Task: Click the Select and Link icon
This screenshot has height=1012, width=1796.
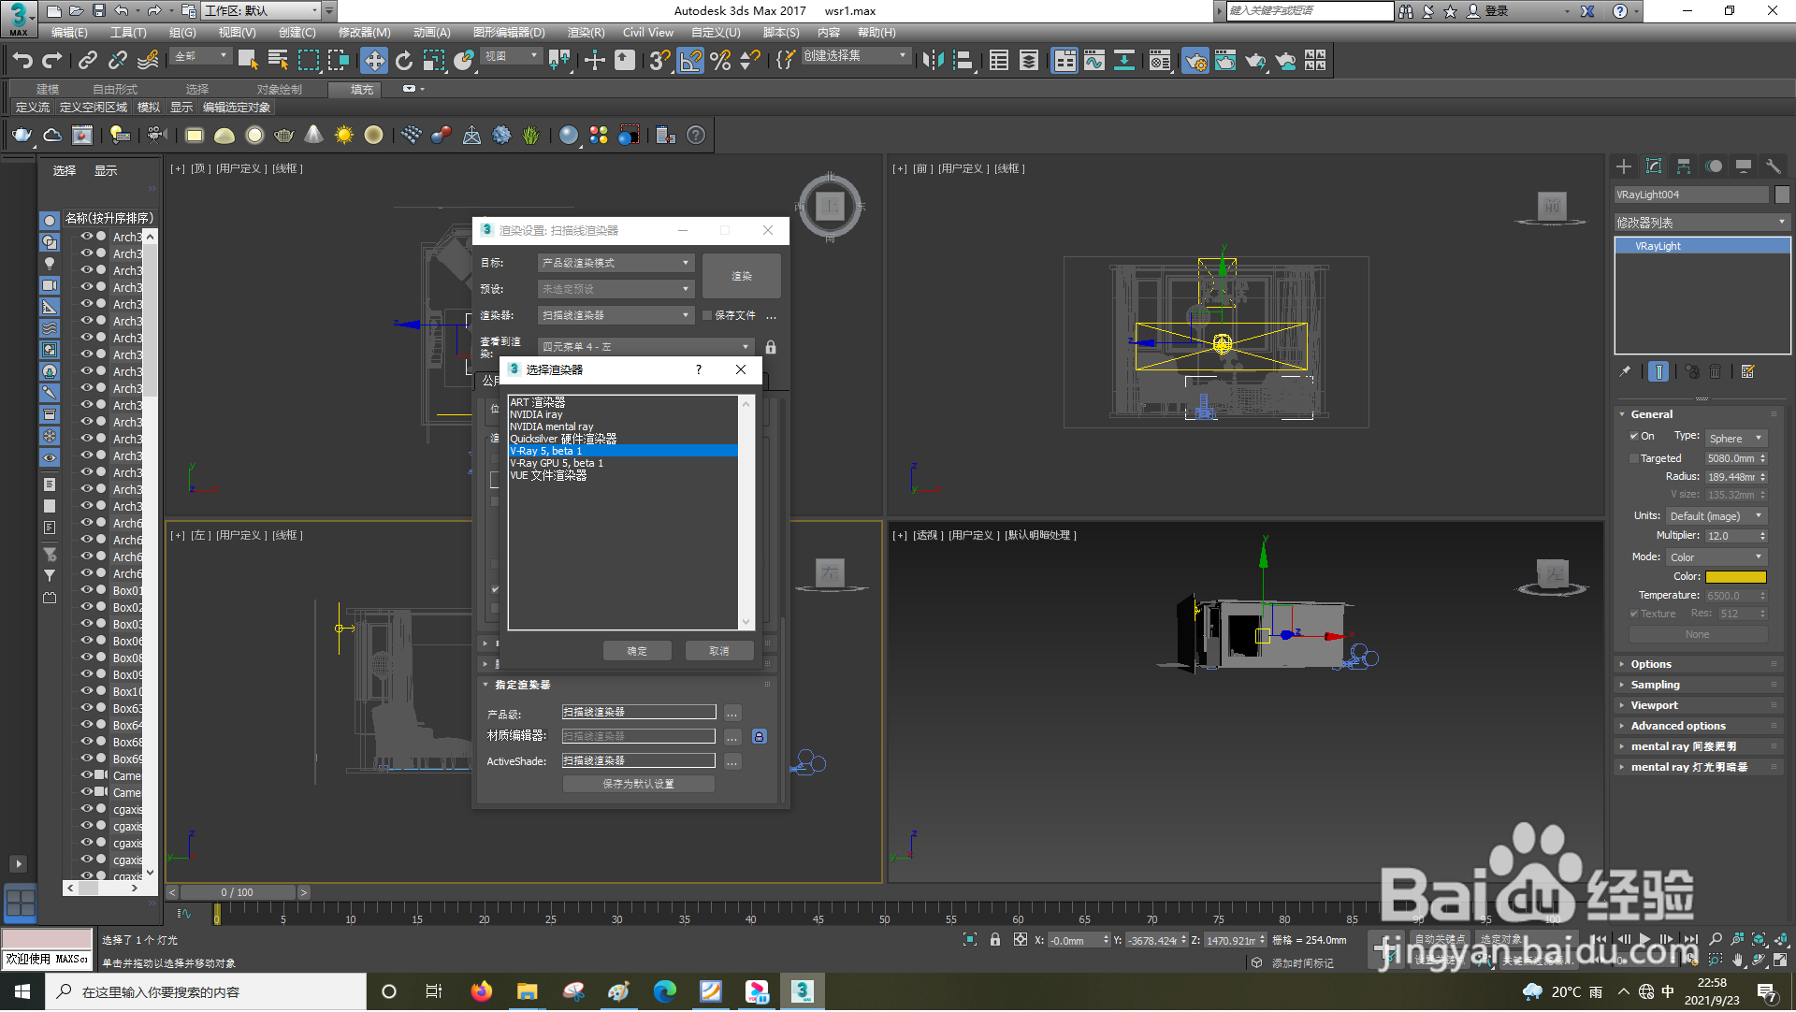Action: [88, 62]
